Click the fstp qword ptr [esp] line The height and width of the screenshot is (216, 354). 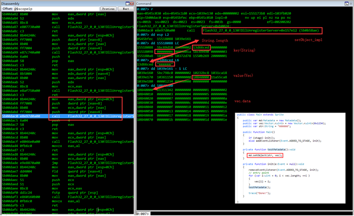tap(68, 193)
